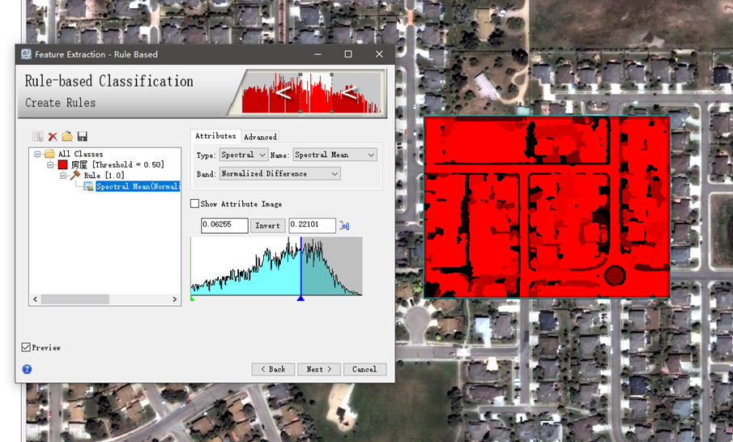Click the minimum value field 0.06255
Viewport: 733px width, 442px height.
pos(224,225)
